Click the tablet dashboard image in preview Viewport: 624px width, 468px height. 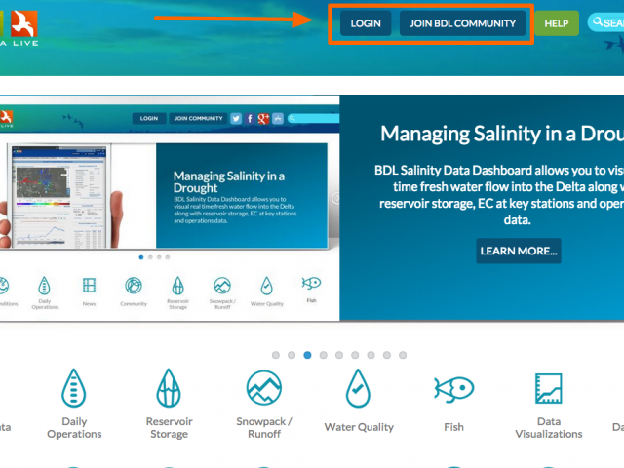(59, 196)
